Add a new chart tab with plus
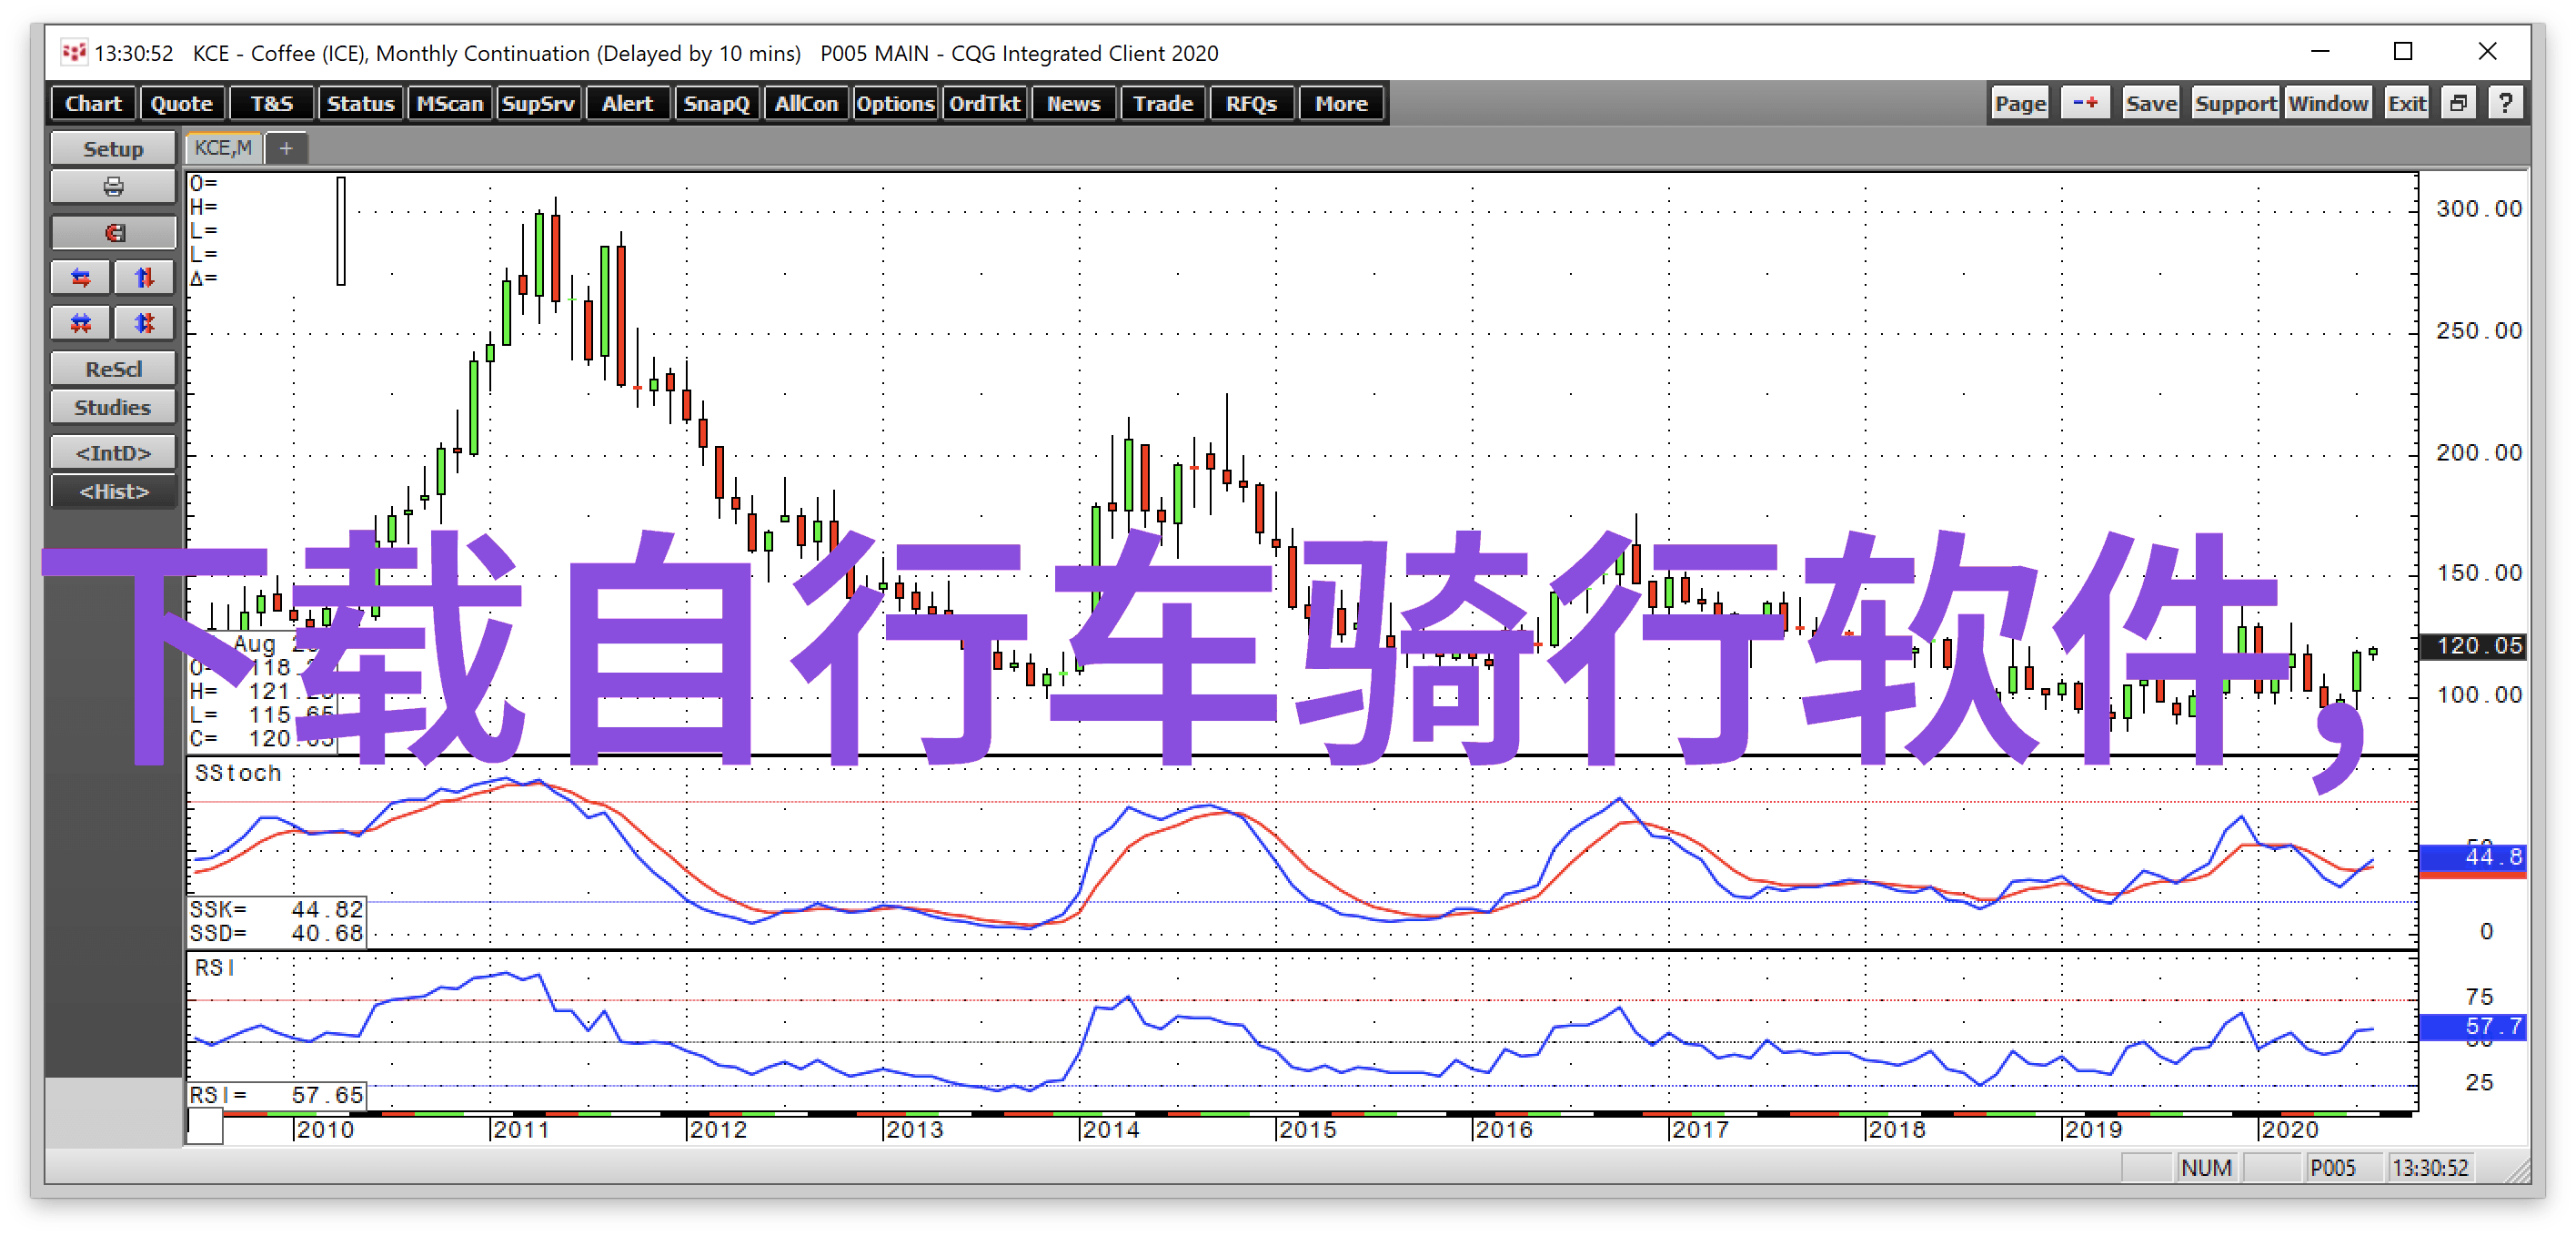The width and height of the screenshot is (2576, 1236). point(286,149)
